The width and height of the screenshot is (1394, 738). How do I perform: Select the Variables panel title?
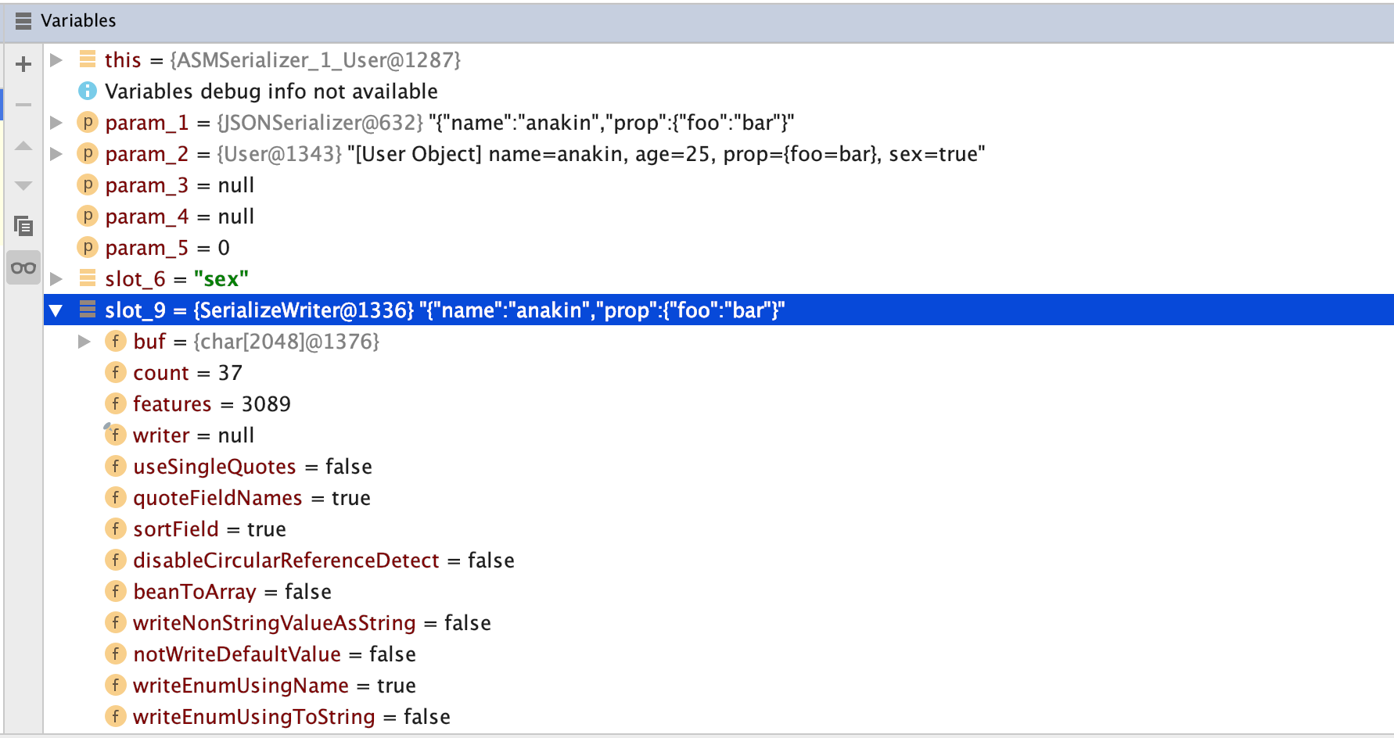coord(78,21)
